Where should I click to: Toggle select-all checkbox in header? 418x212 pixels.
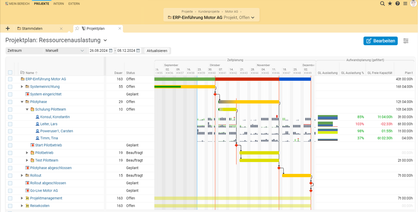pos(10,72)
